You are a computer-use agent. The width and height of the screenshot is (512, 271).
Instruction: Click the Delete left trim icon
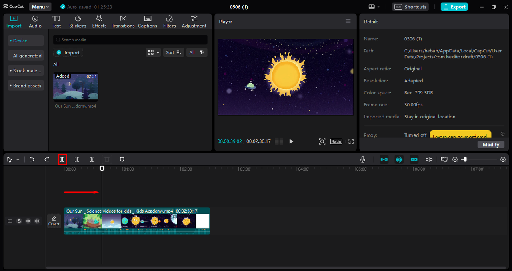click(x=77, y=159)
